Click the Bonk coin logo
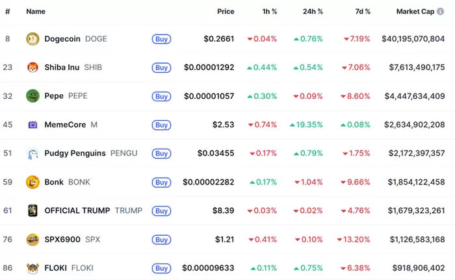Viewport: 455px width, 280px height. [x=32, y=182]
